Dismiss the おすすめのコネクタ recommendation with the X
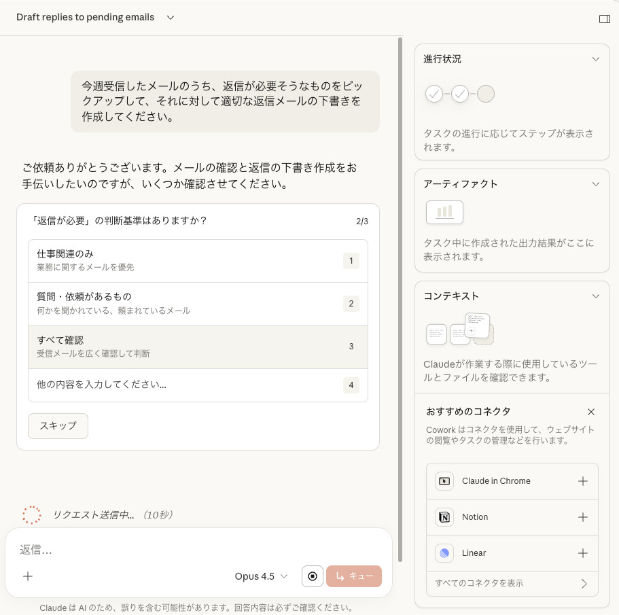This screenshot has height=615, width=619. coord(590,412)
